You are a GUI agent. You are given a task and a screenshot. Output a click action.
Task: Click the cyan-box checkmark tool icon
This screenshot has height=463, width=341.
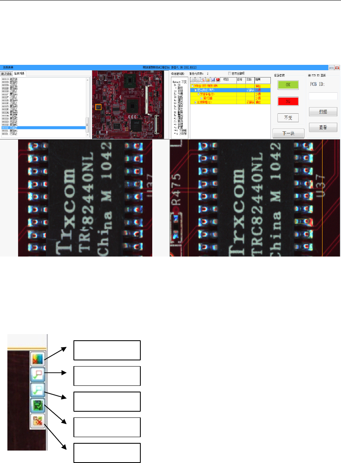pyautogui.click(x=38, y=390)
